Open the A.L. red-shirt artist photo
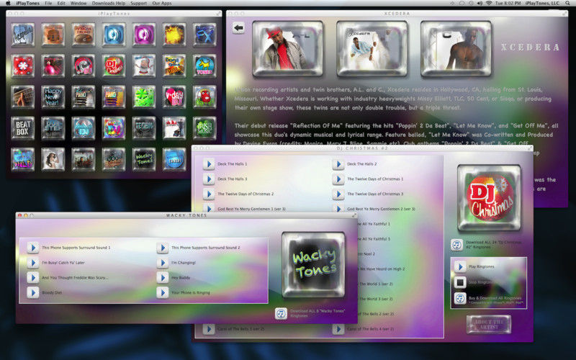 (287, 49)
